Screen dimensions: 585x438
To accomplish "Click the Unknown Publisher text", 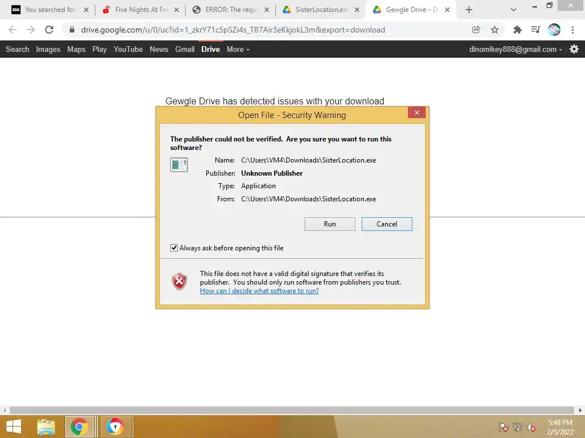I will coord(271,173).
